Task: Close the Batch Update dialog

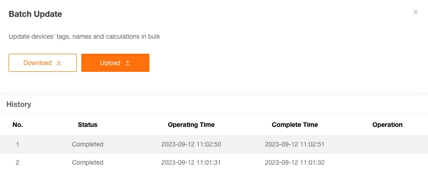Action: (x=415, y=12)
